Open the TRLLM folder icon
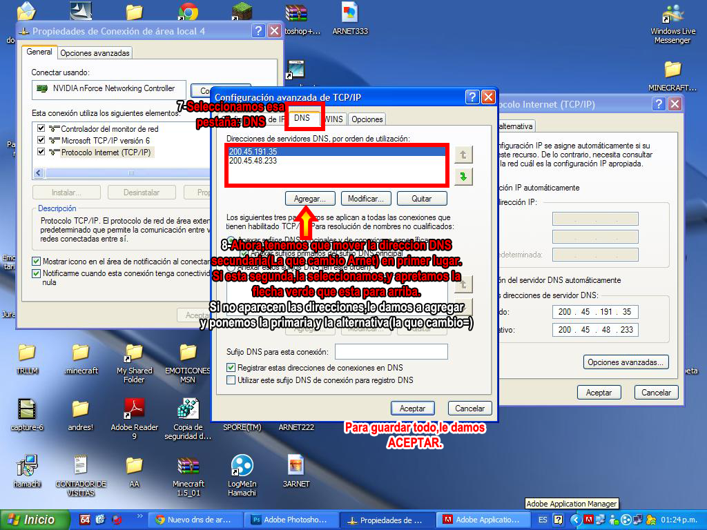707x530 pixels. tap(27, 359)
